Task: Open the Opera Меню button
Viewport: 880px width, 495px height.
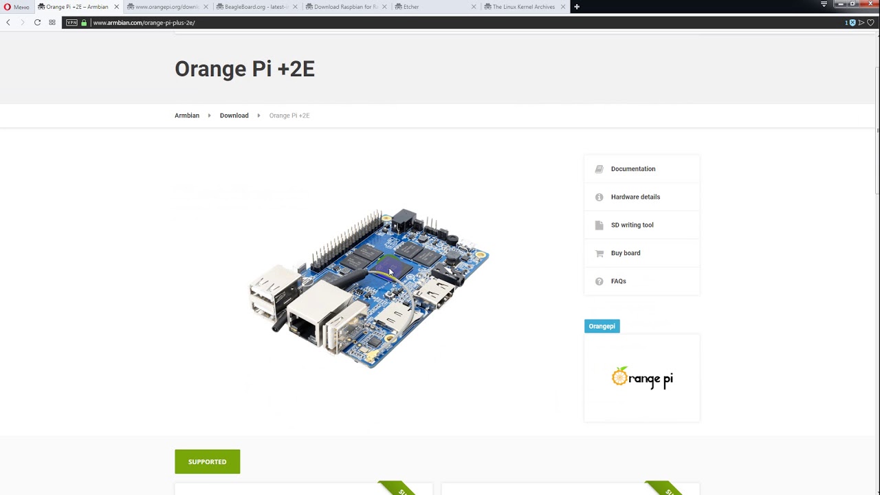Action: coord(16,7)
